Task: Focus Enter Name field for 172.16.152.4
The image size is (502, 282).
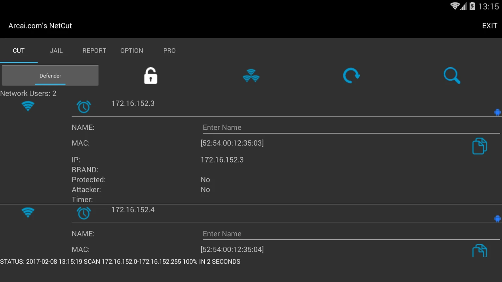Action: click(x=351, y=234)
